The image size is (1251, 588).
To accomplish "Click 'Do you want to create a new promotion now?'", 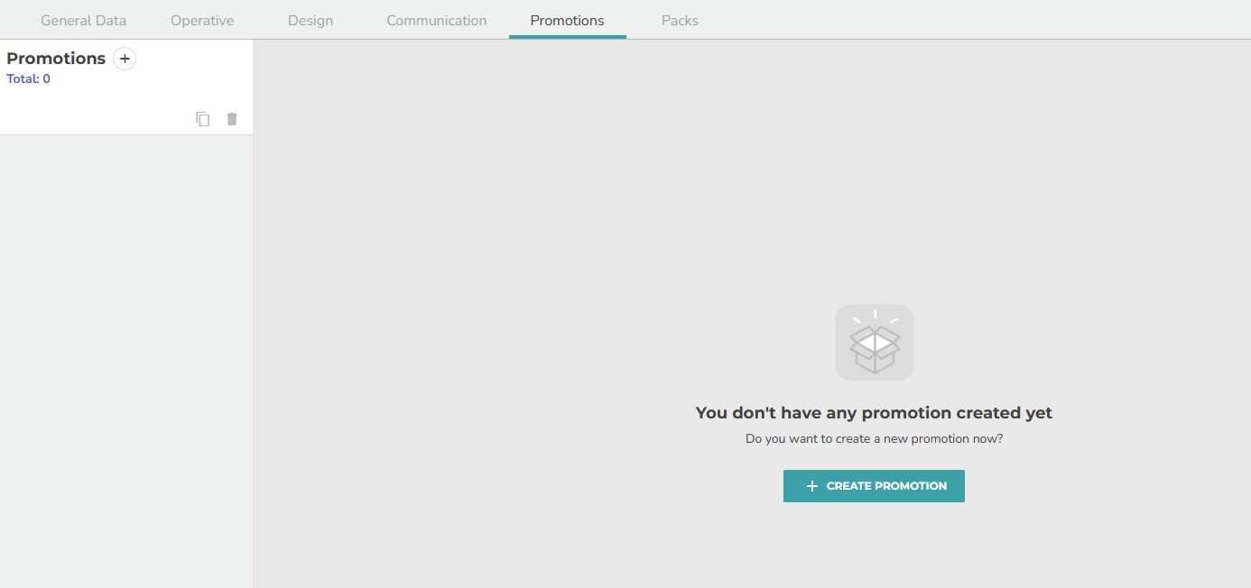I will (x=874, y=439).
